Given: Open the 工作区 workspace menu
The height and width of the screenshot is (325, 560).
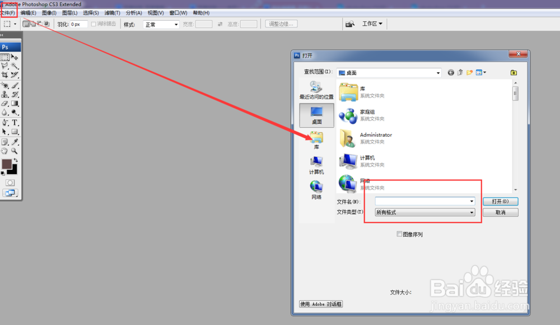Looking at the screenshot, I should (x=372, y=24).
